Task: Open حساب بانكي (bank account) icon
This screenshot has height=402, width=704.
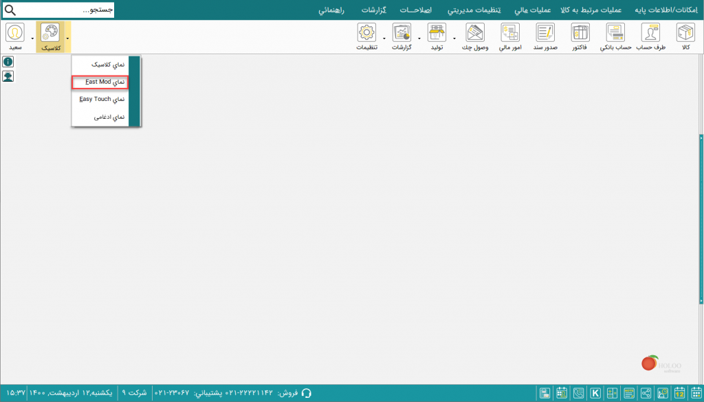Action: (x=615, y=33)
